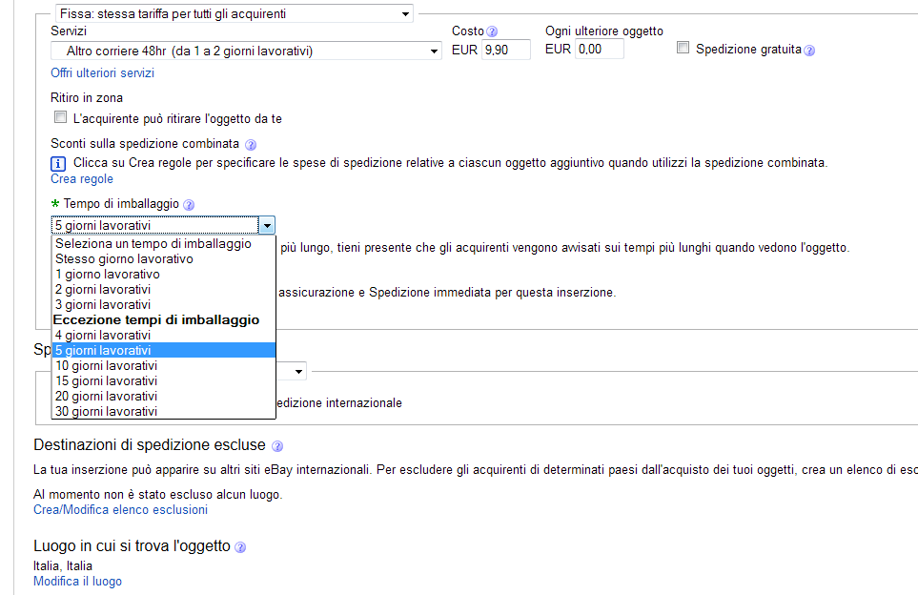This screenshot has height=595, width=918.
Task: Click Crea regole link
Action: tap(82, 179)
